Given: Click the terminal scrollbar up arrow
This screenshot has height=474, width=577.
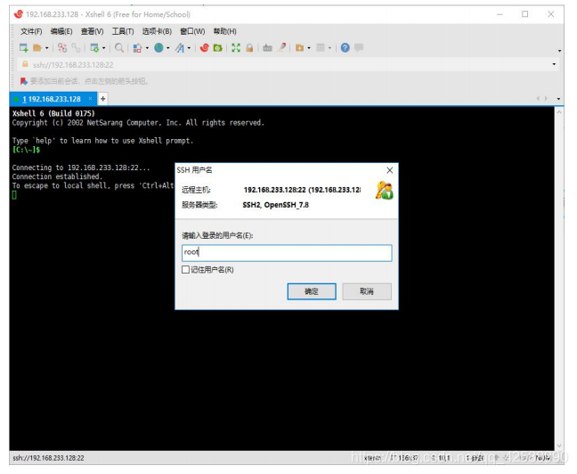Looking at the screenshot, I should pos(559,112).
